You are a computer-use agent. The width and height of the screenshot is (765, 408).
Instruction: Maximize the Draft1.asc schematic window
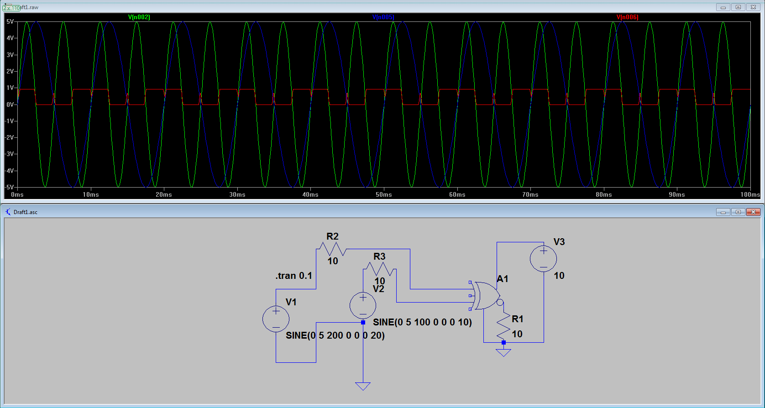coord(738,212)
